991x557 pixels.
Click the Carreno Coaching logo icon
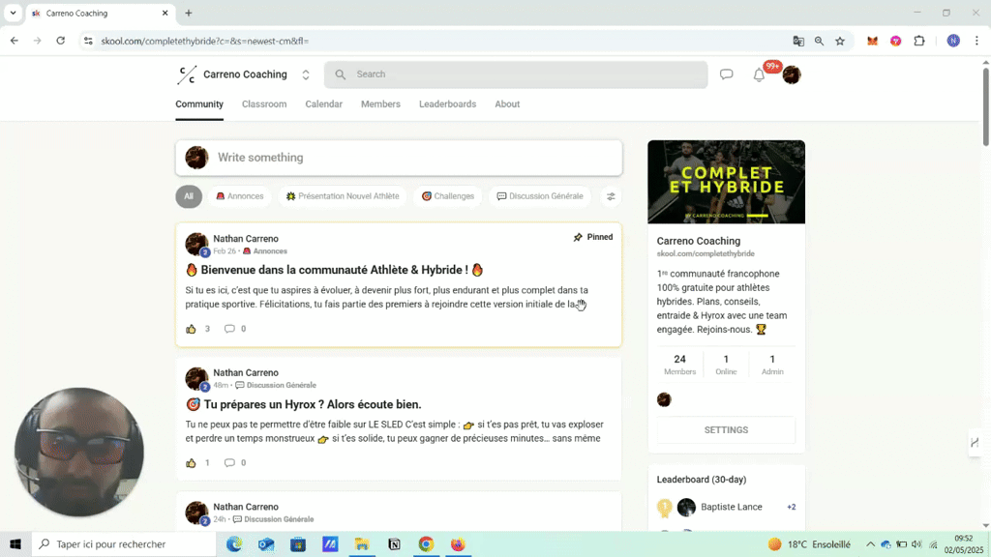click(x=187, y=74)
